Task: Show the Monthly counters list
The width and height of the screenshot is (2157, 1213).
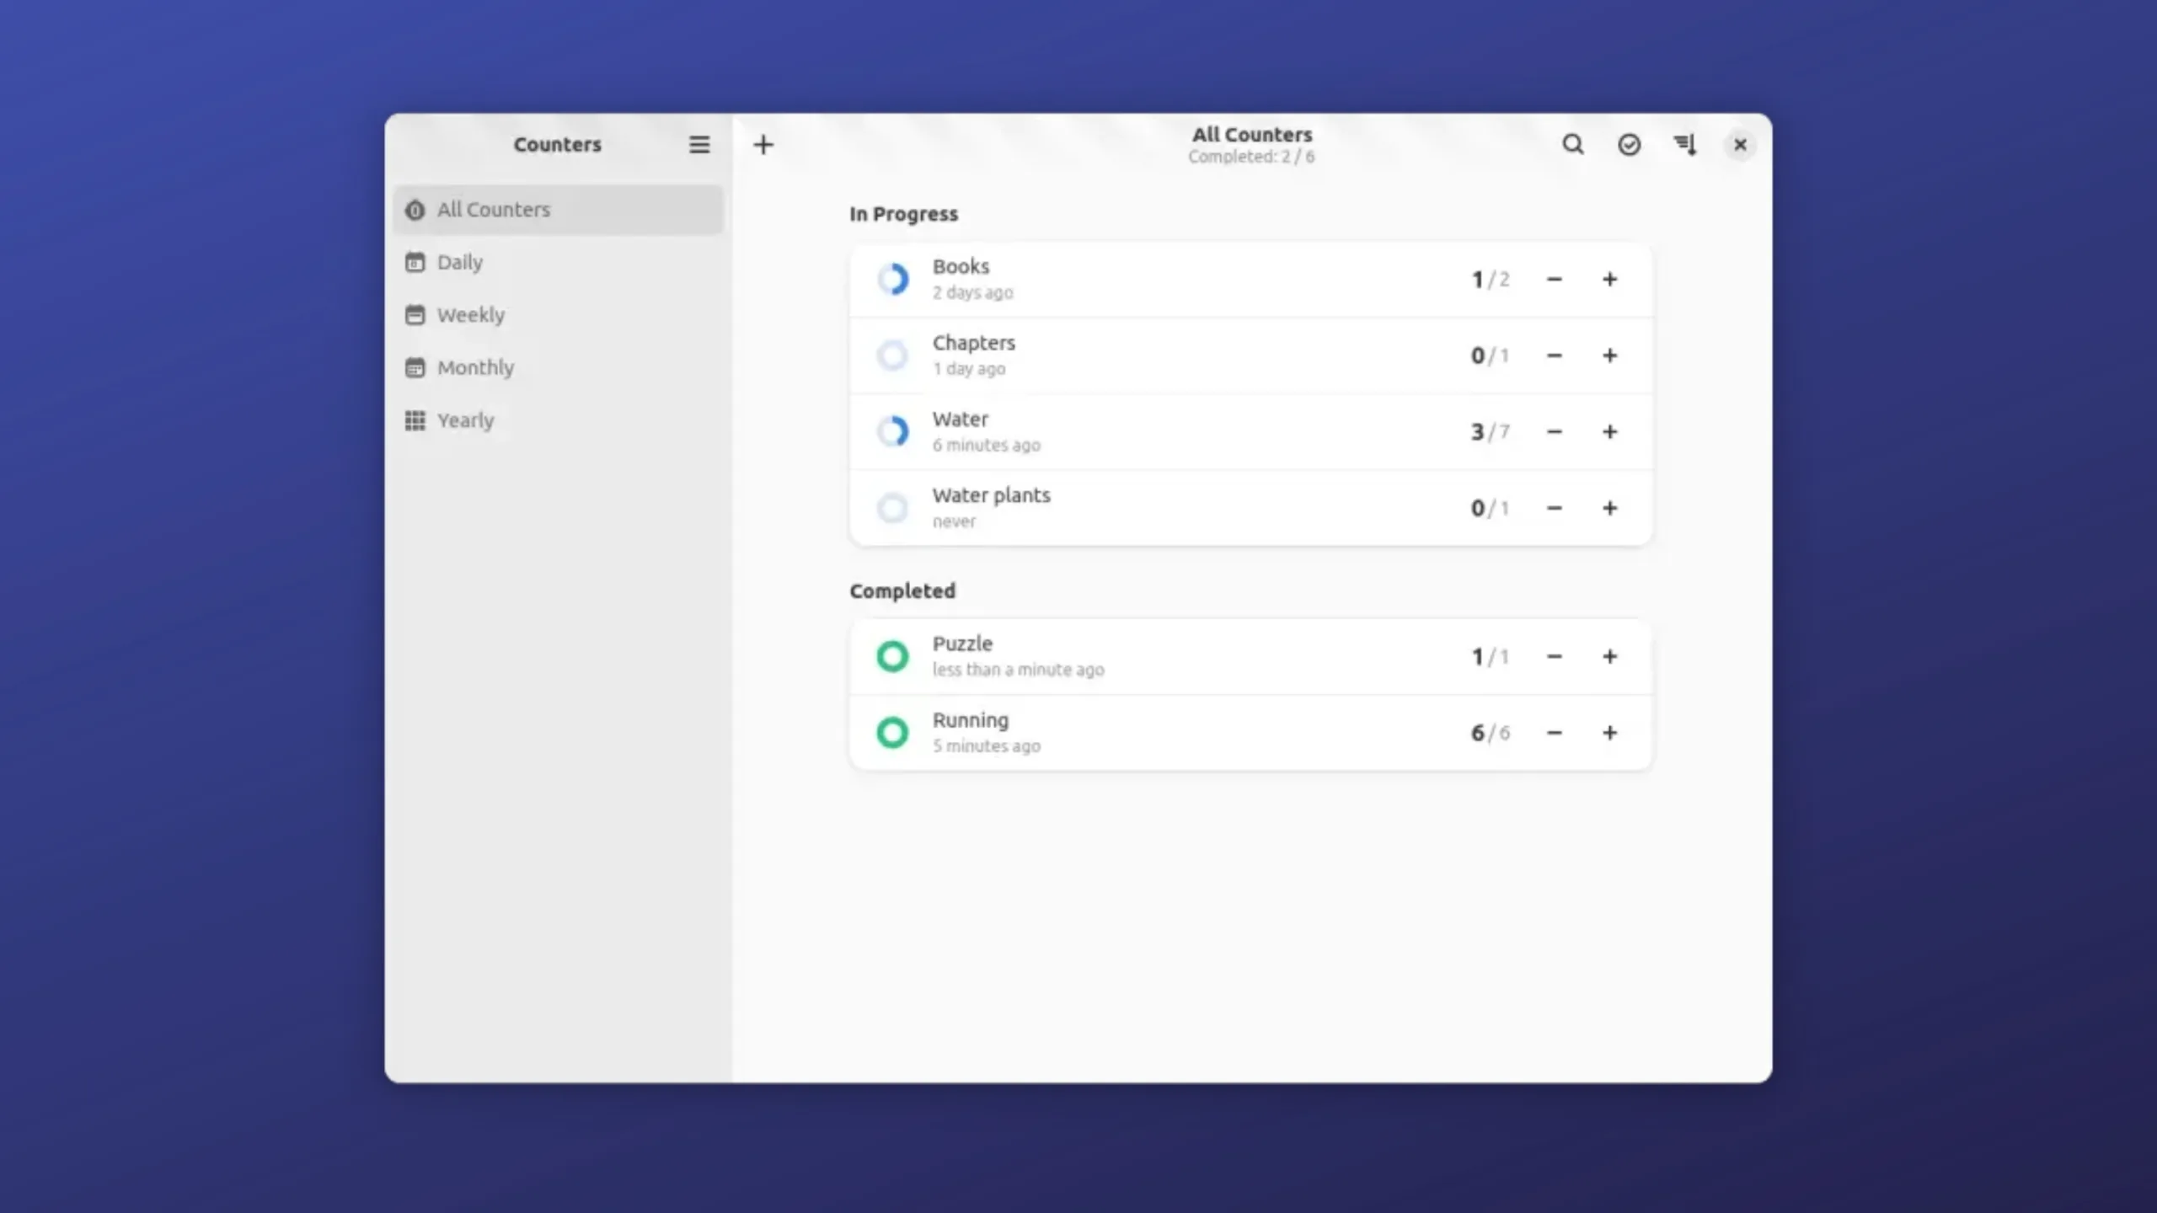Action: click(475, 367)
